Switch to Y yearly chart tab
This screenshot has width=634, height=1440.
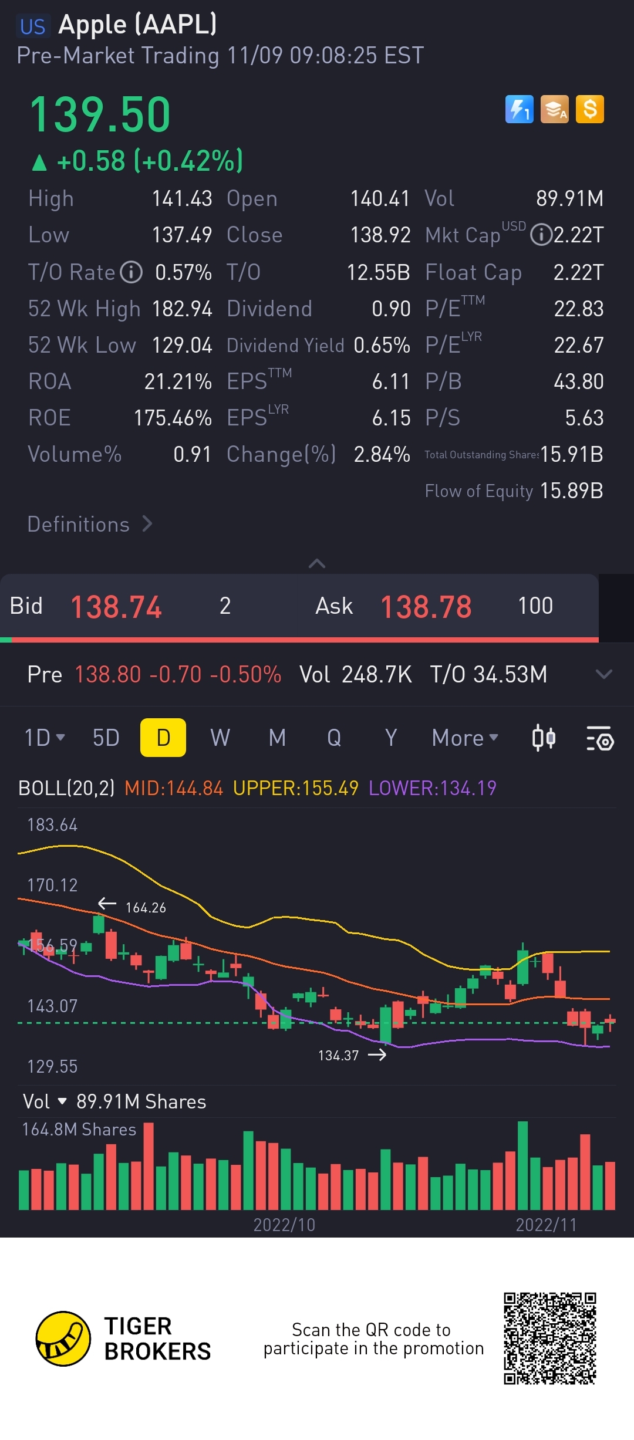[x=391, y=738]
